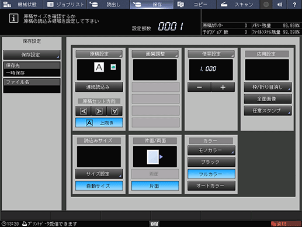The height and width of the screenshot is (227, 302).
Task: Open the 原稿設定 original settings
Action: pos(99,54)
